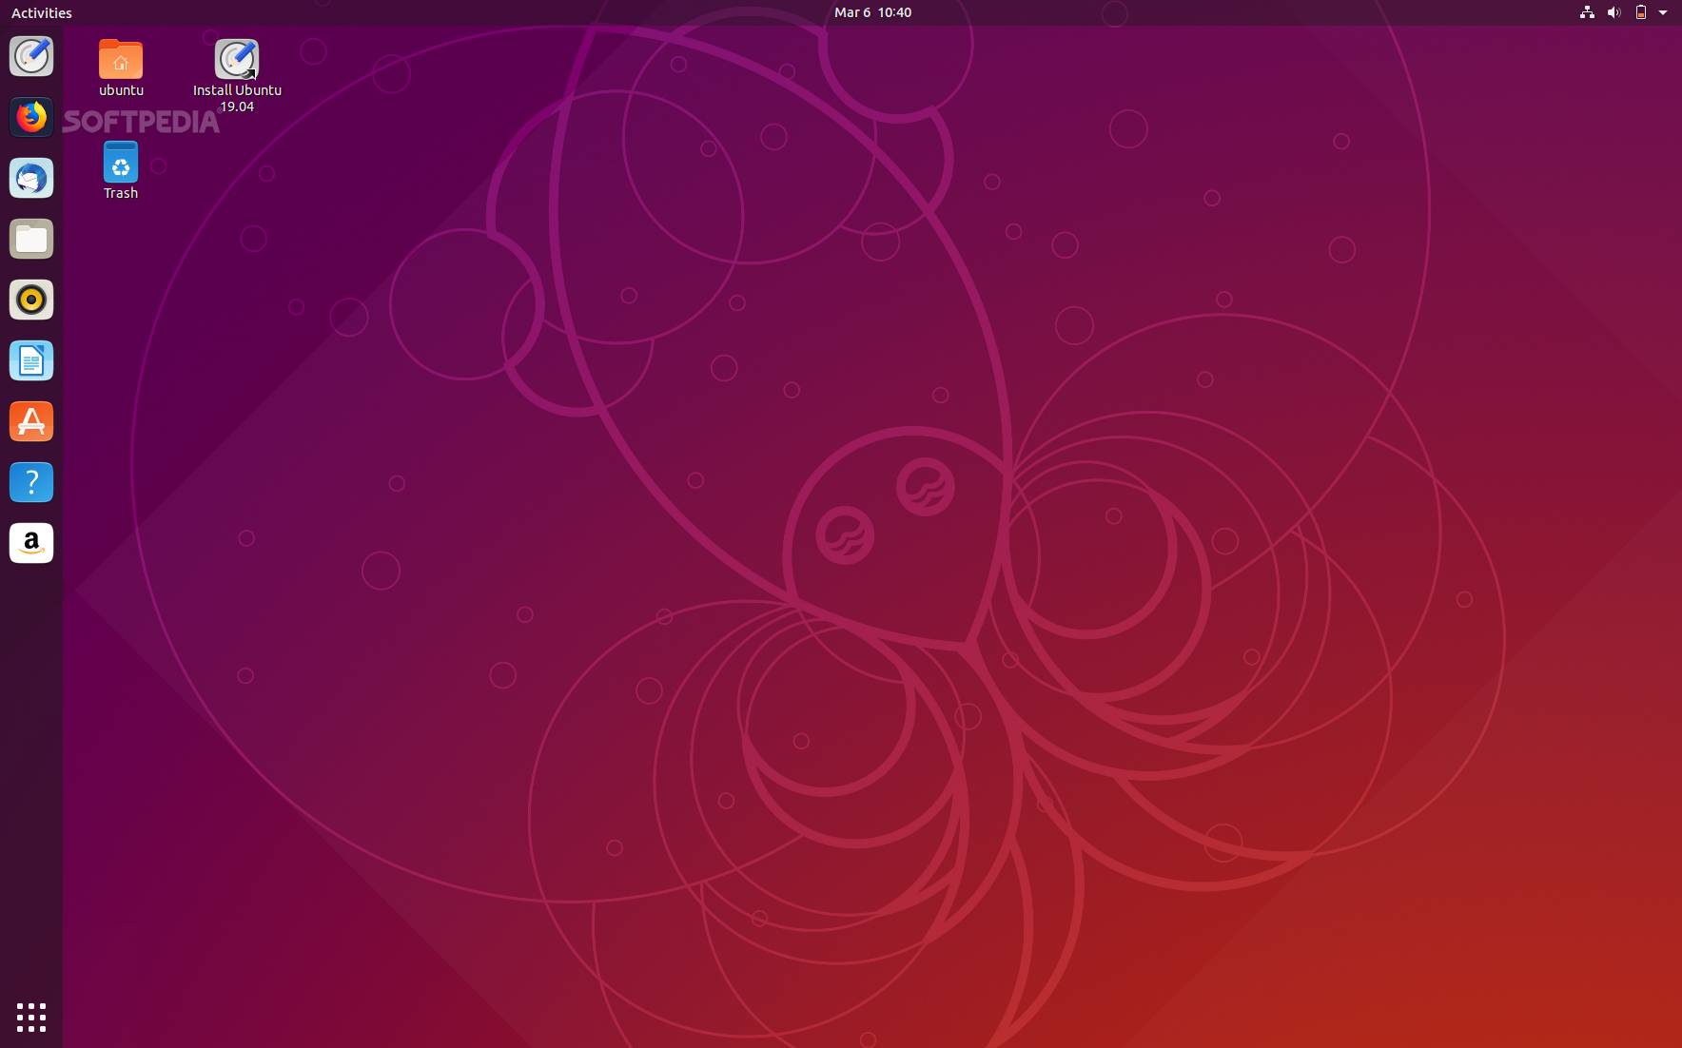
Task: Click the network status indicator
Action: coord(1586,12)
